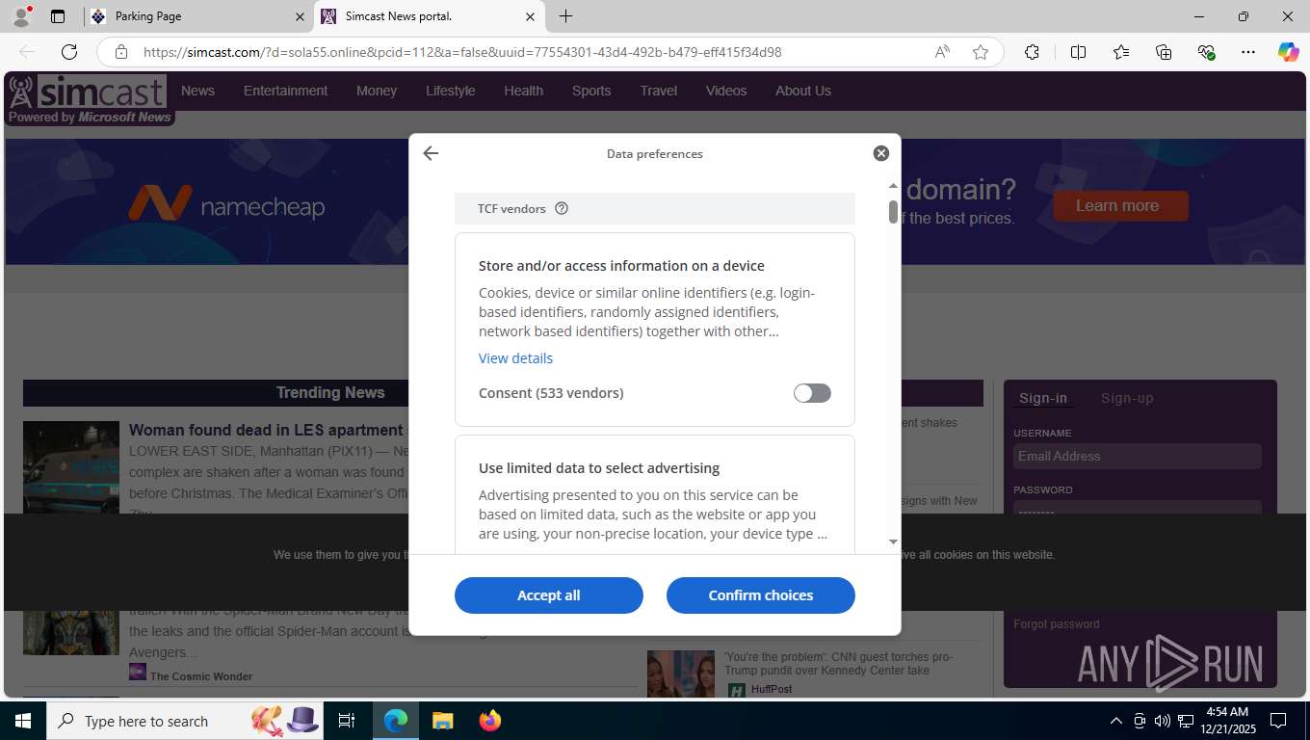The width and height of the screenshot is (1310, 740).
Task: Open the Windows Start menu
Action: pyautogui.click(x=23, y=721)
